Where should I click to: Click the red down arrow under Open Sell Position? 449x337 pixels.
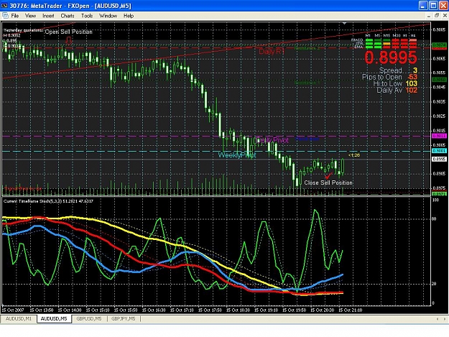click(x=68, y=41)
